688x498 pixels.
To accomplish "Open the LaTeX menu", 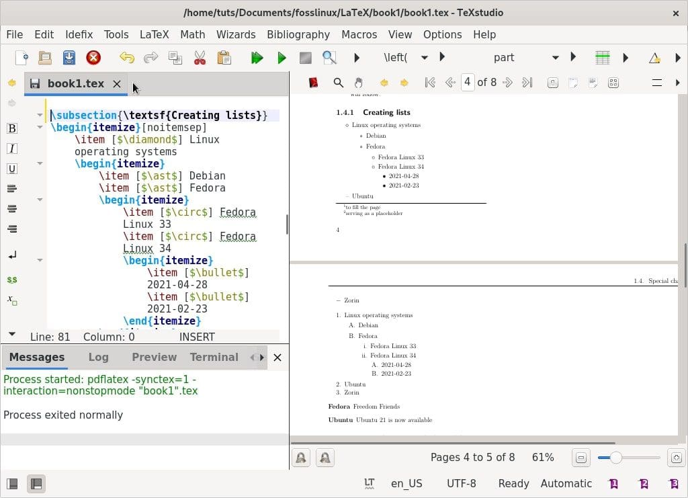I will (157, 34).
